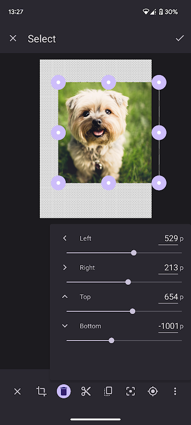Tap the dog photo inside selection

(x=105, y=132)
